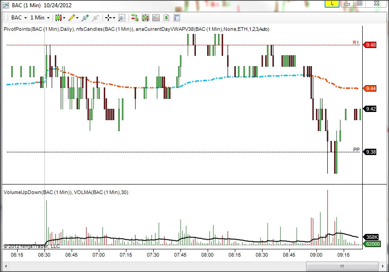Select the pencil drawing tools icon

[x=72, y=18]
